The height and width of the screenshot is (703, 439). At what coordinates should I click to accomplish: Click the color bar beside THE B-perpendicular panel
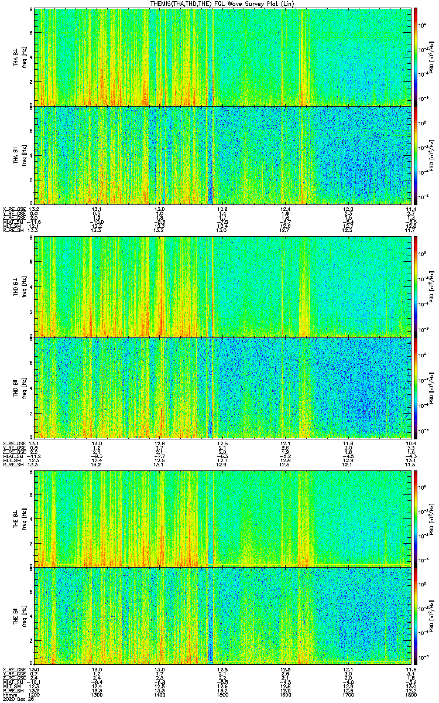pos(416,518)
